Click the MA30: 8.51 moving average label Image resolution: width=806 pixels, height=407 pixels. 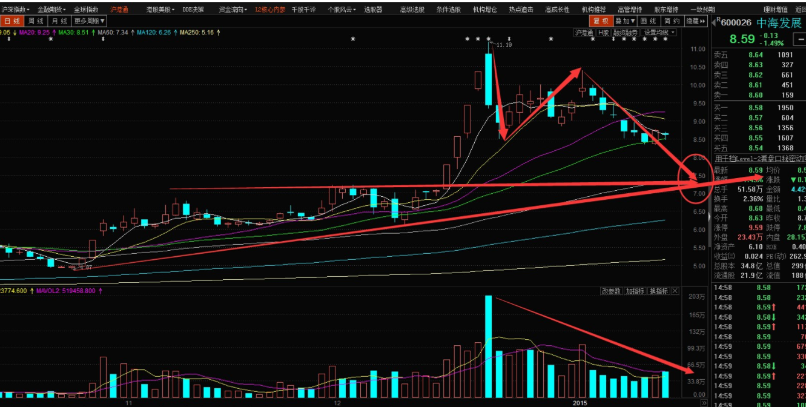75,32
